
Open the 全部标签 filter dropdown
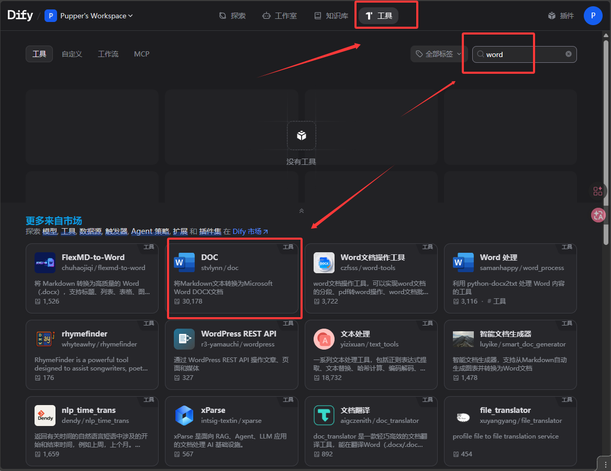439,54
